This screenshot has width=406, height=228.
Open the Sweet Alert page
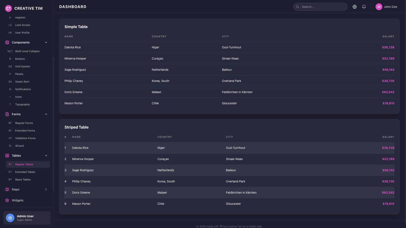[23, 81]
